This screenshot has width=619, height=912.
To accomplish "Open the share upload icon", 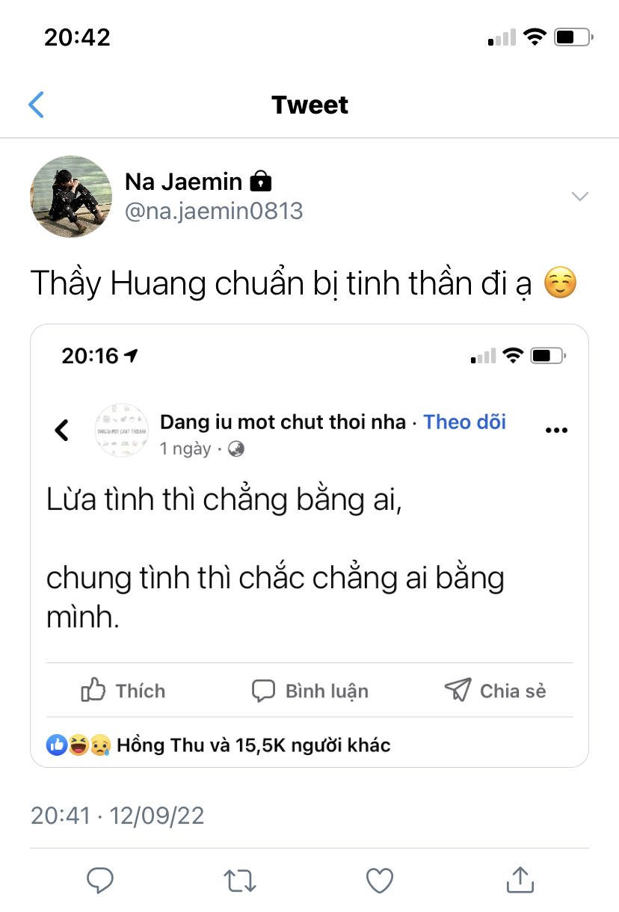I will [520, 880].
